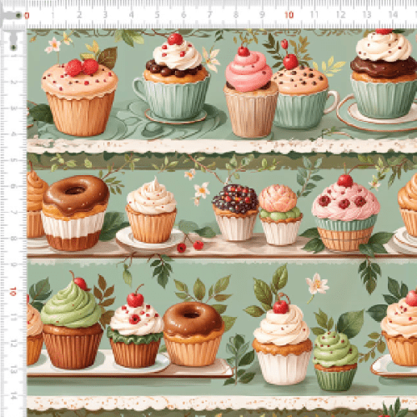Click the number 14 on the horizontal ruler
417x417 pixels.
(x=393, y=14)
